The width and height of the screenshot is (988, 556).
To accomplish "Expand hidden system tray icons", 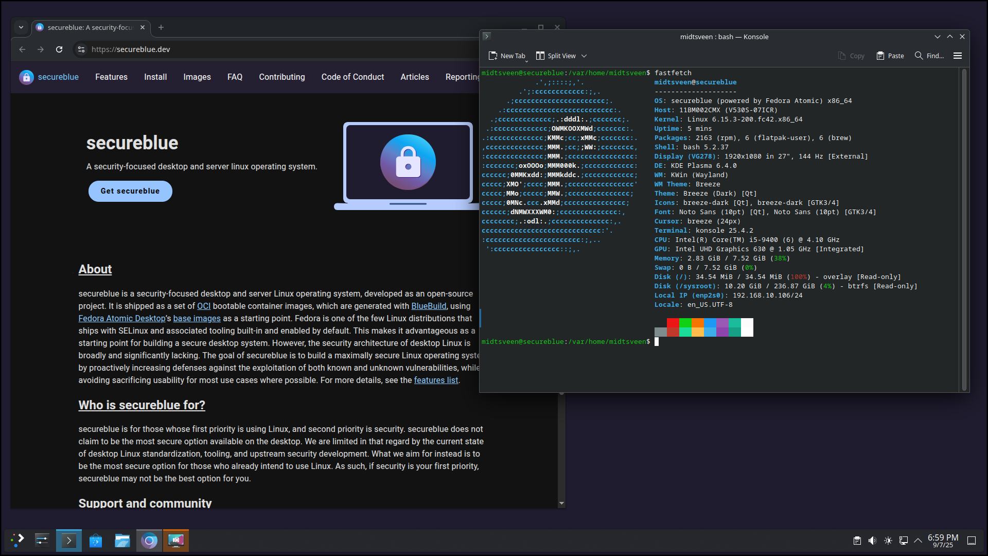I will pyautogui.click(x=918, y=541).
